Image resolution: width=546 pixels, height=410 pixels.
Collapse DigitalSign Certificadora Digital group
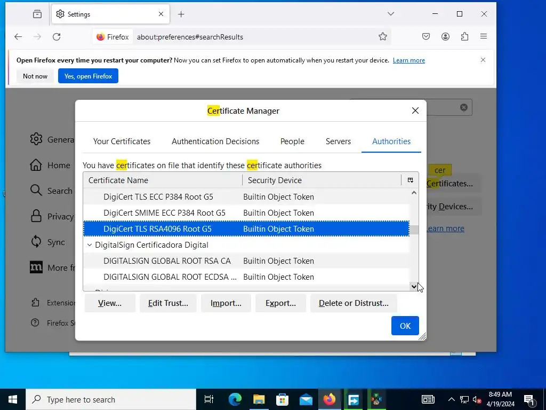pyautogui.click(x=90, y=245)
